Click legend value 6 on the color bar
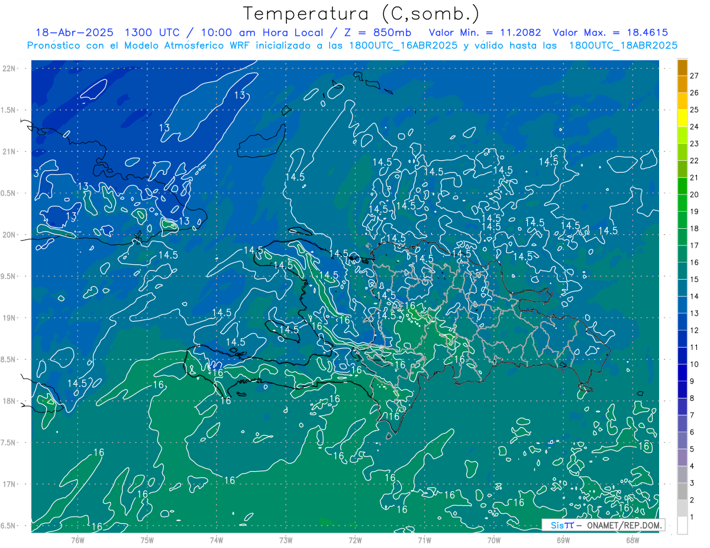This screenshot has width=710, height=548. tap(692, 432)
